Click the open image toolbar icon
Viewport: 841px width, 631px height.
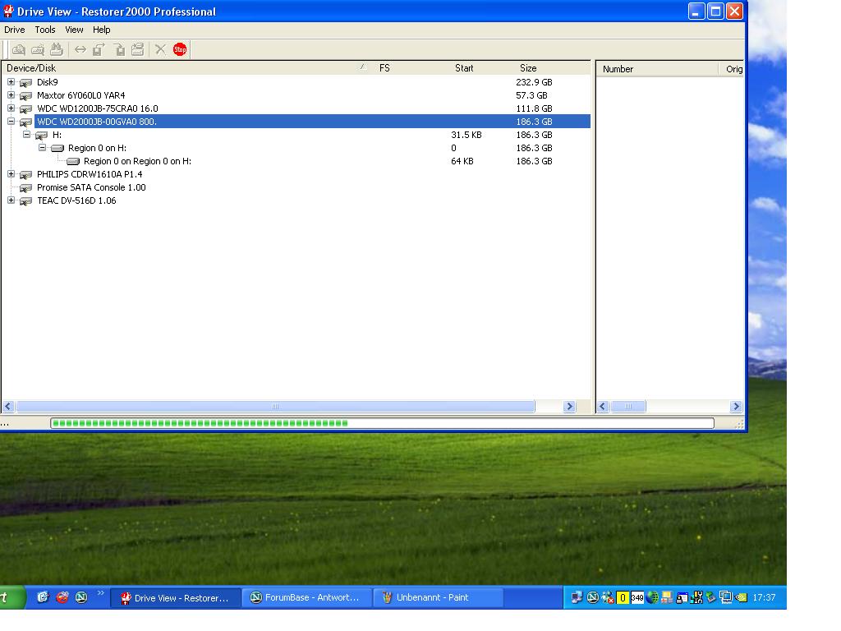click(x=119, y=50)
